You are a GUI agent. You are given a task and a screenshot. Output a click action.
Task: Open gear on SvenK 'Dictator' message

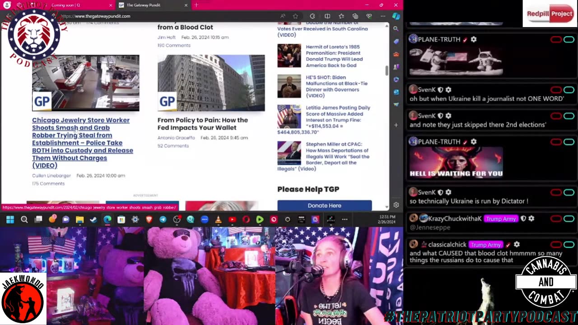pos(448,192)
